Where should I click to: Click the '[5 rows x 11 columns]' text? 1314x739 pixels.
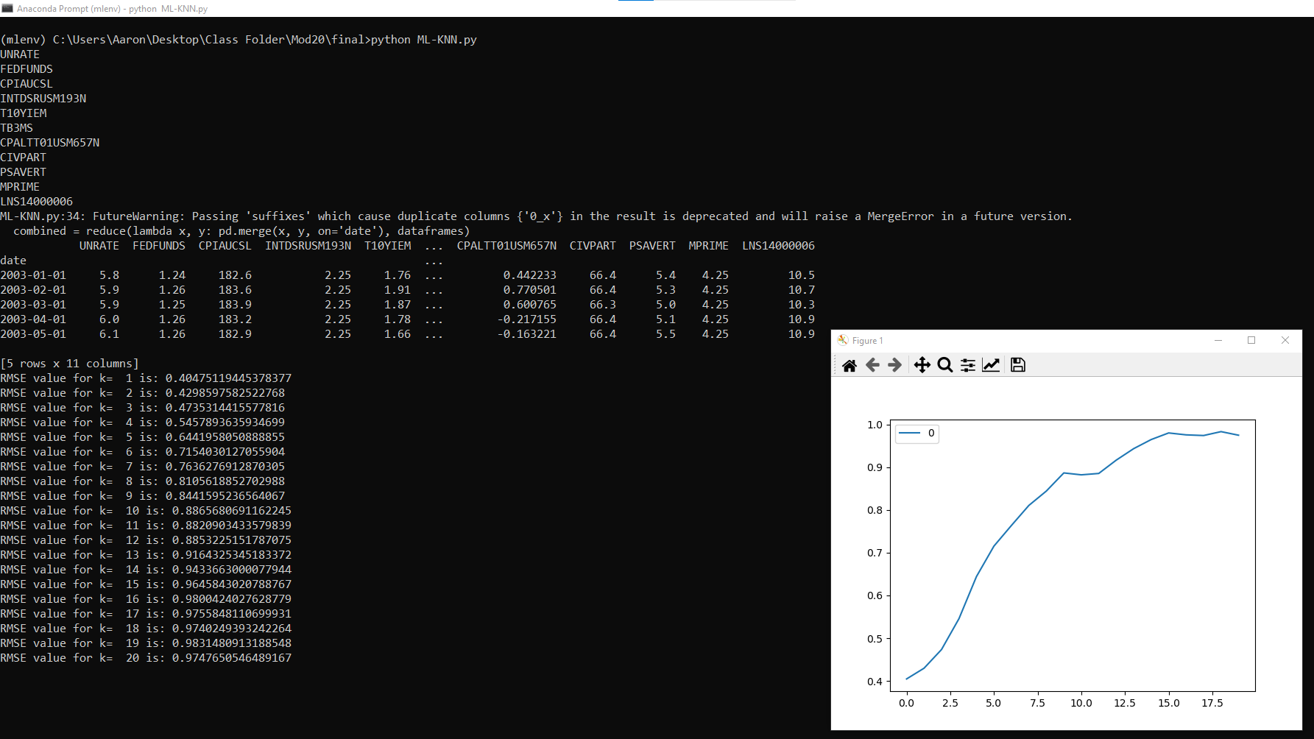(70, 364)
